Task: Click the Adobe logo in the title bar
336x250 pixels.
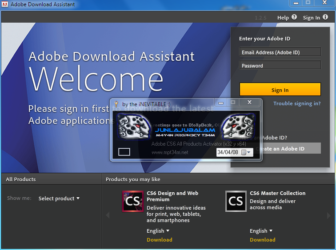Action: point(5,4)
